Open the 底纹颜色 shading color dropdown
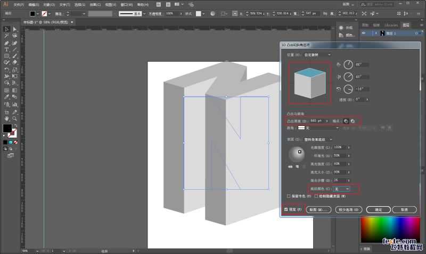The height and width of the screenshot is (254, 426). [342, 189]
